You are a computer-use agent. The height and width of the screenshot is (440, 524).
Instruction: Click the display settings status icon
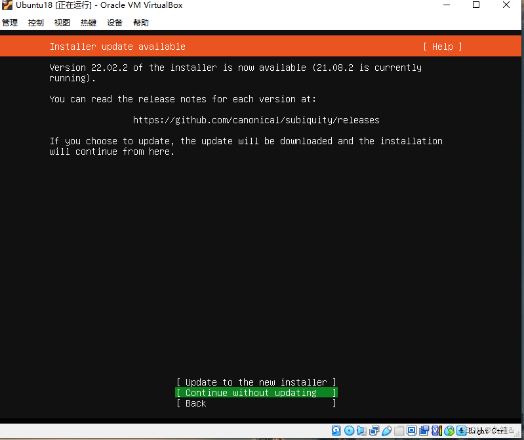point(411,431)
